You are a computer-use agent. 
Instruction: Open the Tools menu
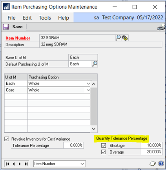pyautogui.click(x=45, y=18)
